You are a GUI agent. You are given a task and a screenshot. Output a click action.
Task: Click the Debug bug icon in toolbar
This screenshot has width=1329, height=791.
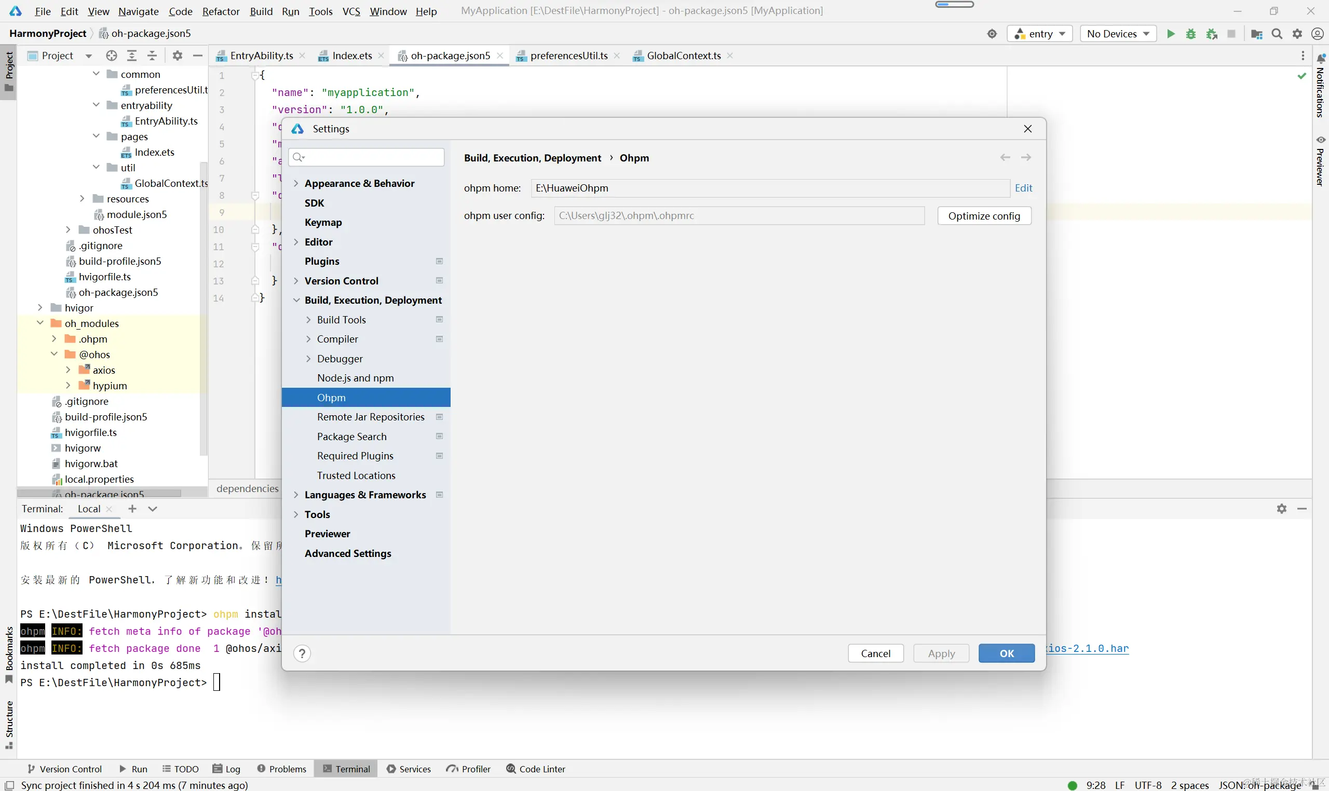(1191, 34)
